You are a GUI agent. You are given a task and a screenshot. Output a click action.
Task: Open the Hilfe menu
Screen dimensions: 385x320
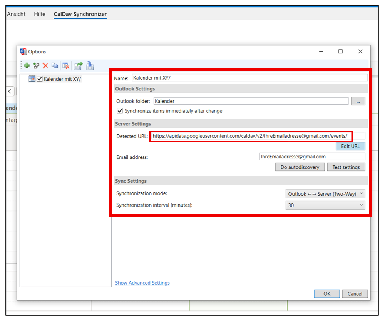click(x=40, y=14)
